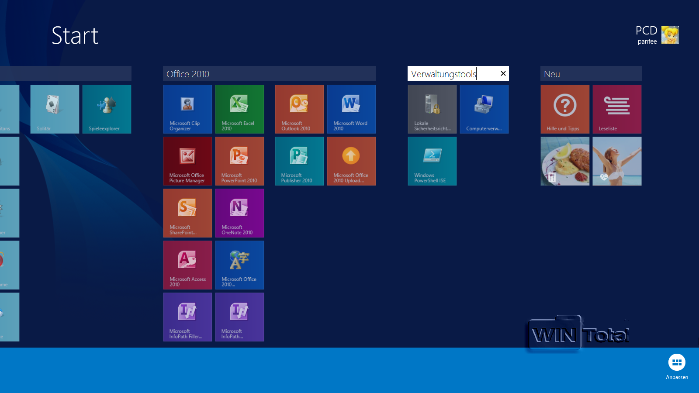699x393 pixels.
Task: Clear the Verwaltungstools group name
Action: 503,73
